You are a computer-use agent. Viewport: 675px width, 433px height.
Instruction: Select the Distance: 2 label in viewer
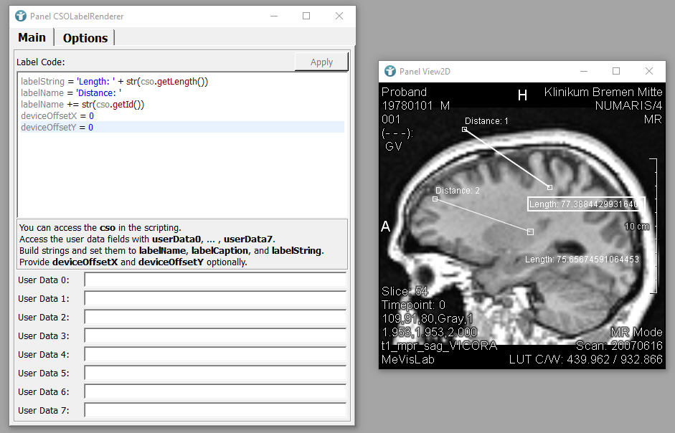pos(457,191)
